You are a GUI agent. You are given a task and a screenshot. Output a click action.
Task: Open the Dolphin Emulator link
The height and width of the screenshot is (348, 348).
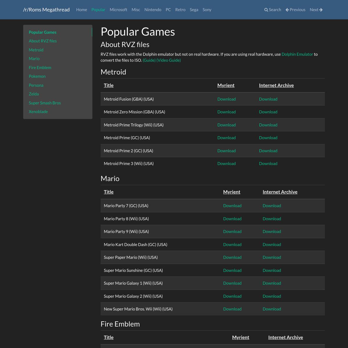[297, 54]
